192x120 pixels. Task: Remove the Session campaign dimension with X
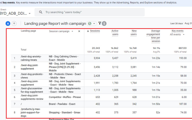click(79, 31)
